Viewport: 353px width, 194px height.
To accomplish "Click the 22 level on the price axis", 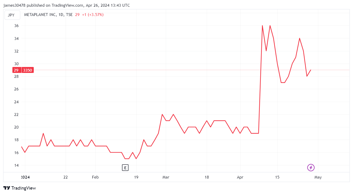I will pos(16,114).
